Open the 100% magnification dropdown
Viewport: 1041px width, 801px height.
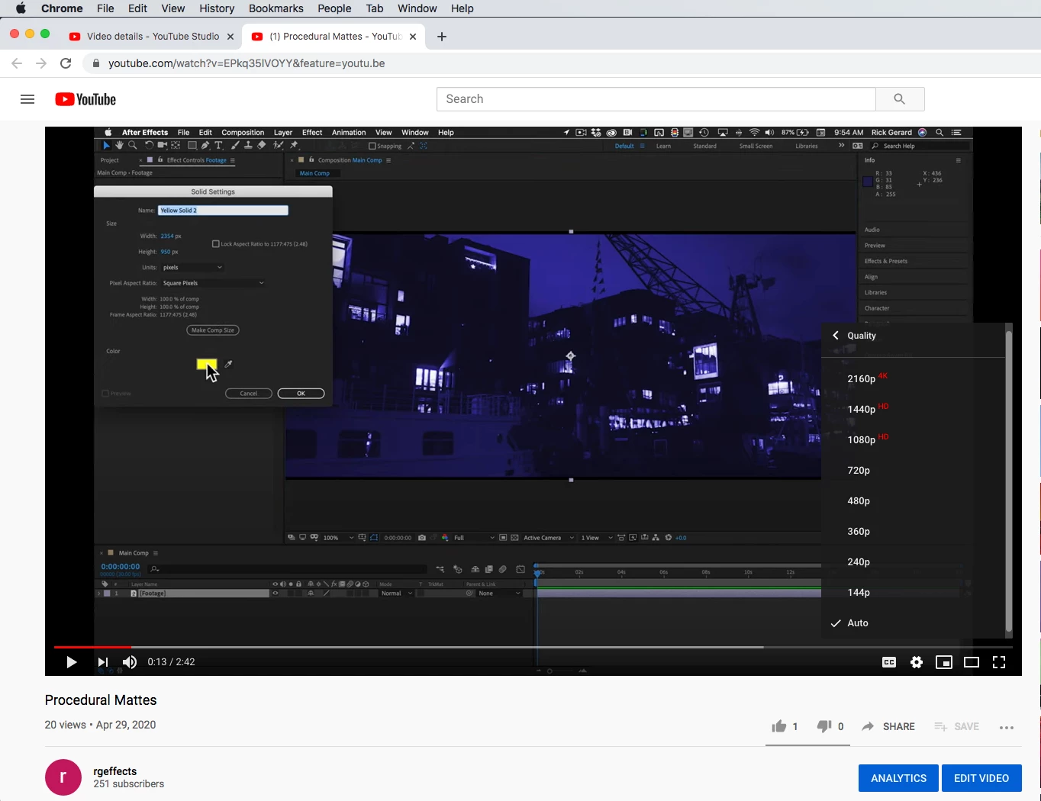coord(338,538)
